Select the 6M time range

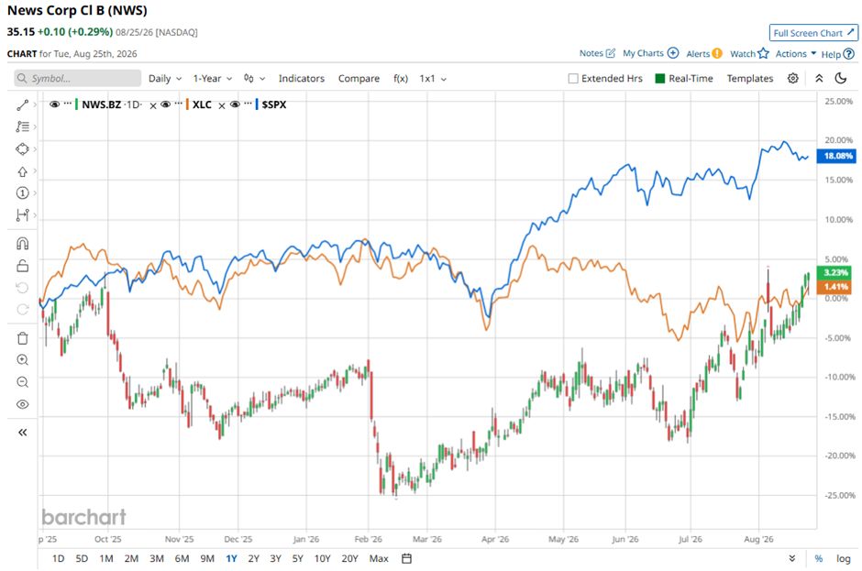[x=182, y=558]
